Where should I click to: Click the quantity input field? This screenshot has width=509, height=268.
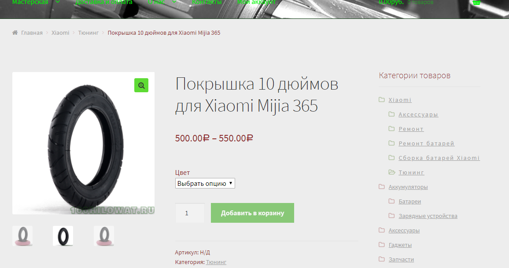coord(190,213)
